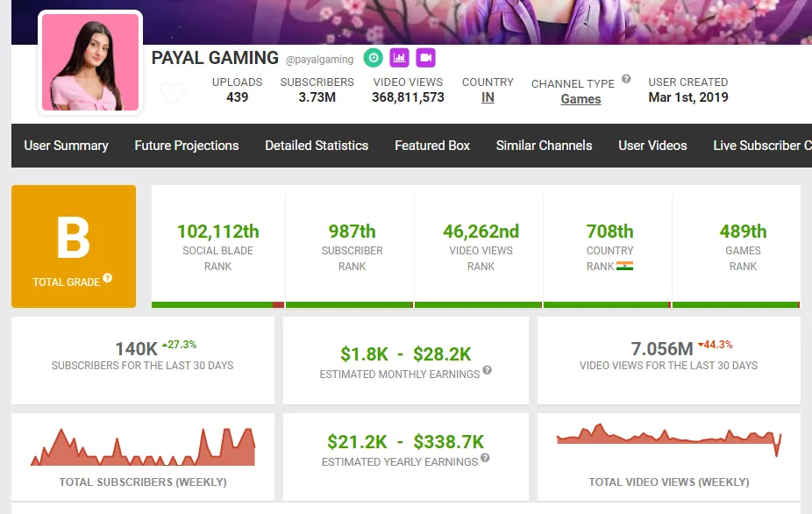
Task: Open the User Videos tab
Action: pyautogui.click(x=652, y=146)
